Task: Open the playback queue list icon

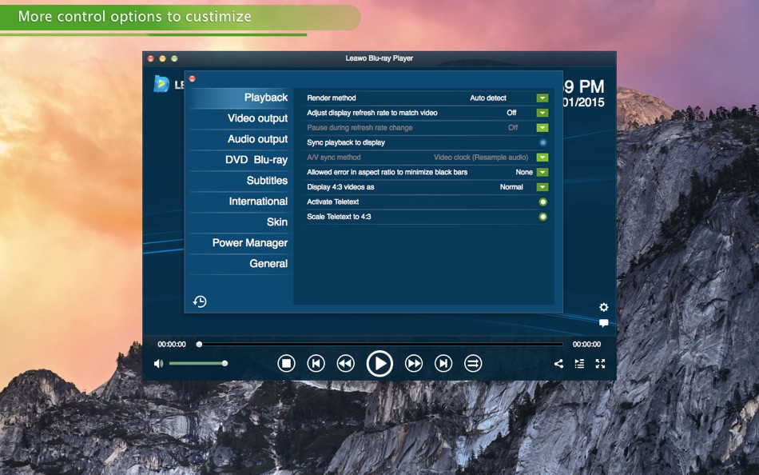Action: click(579, 363)
